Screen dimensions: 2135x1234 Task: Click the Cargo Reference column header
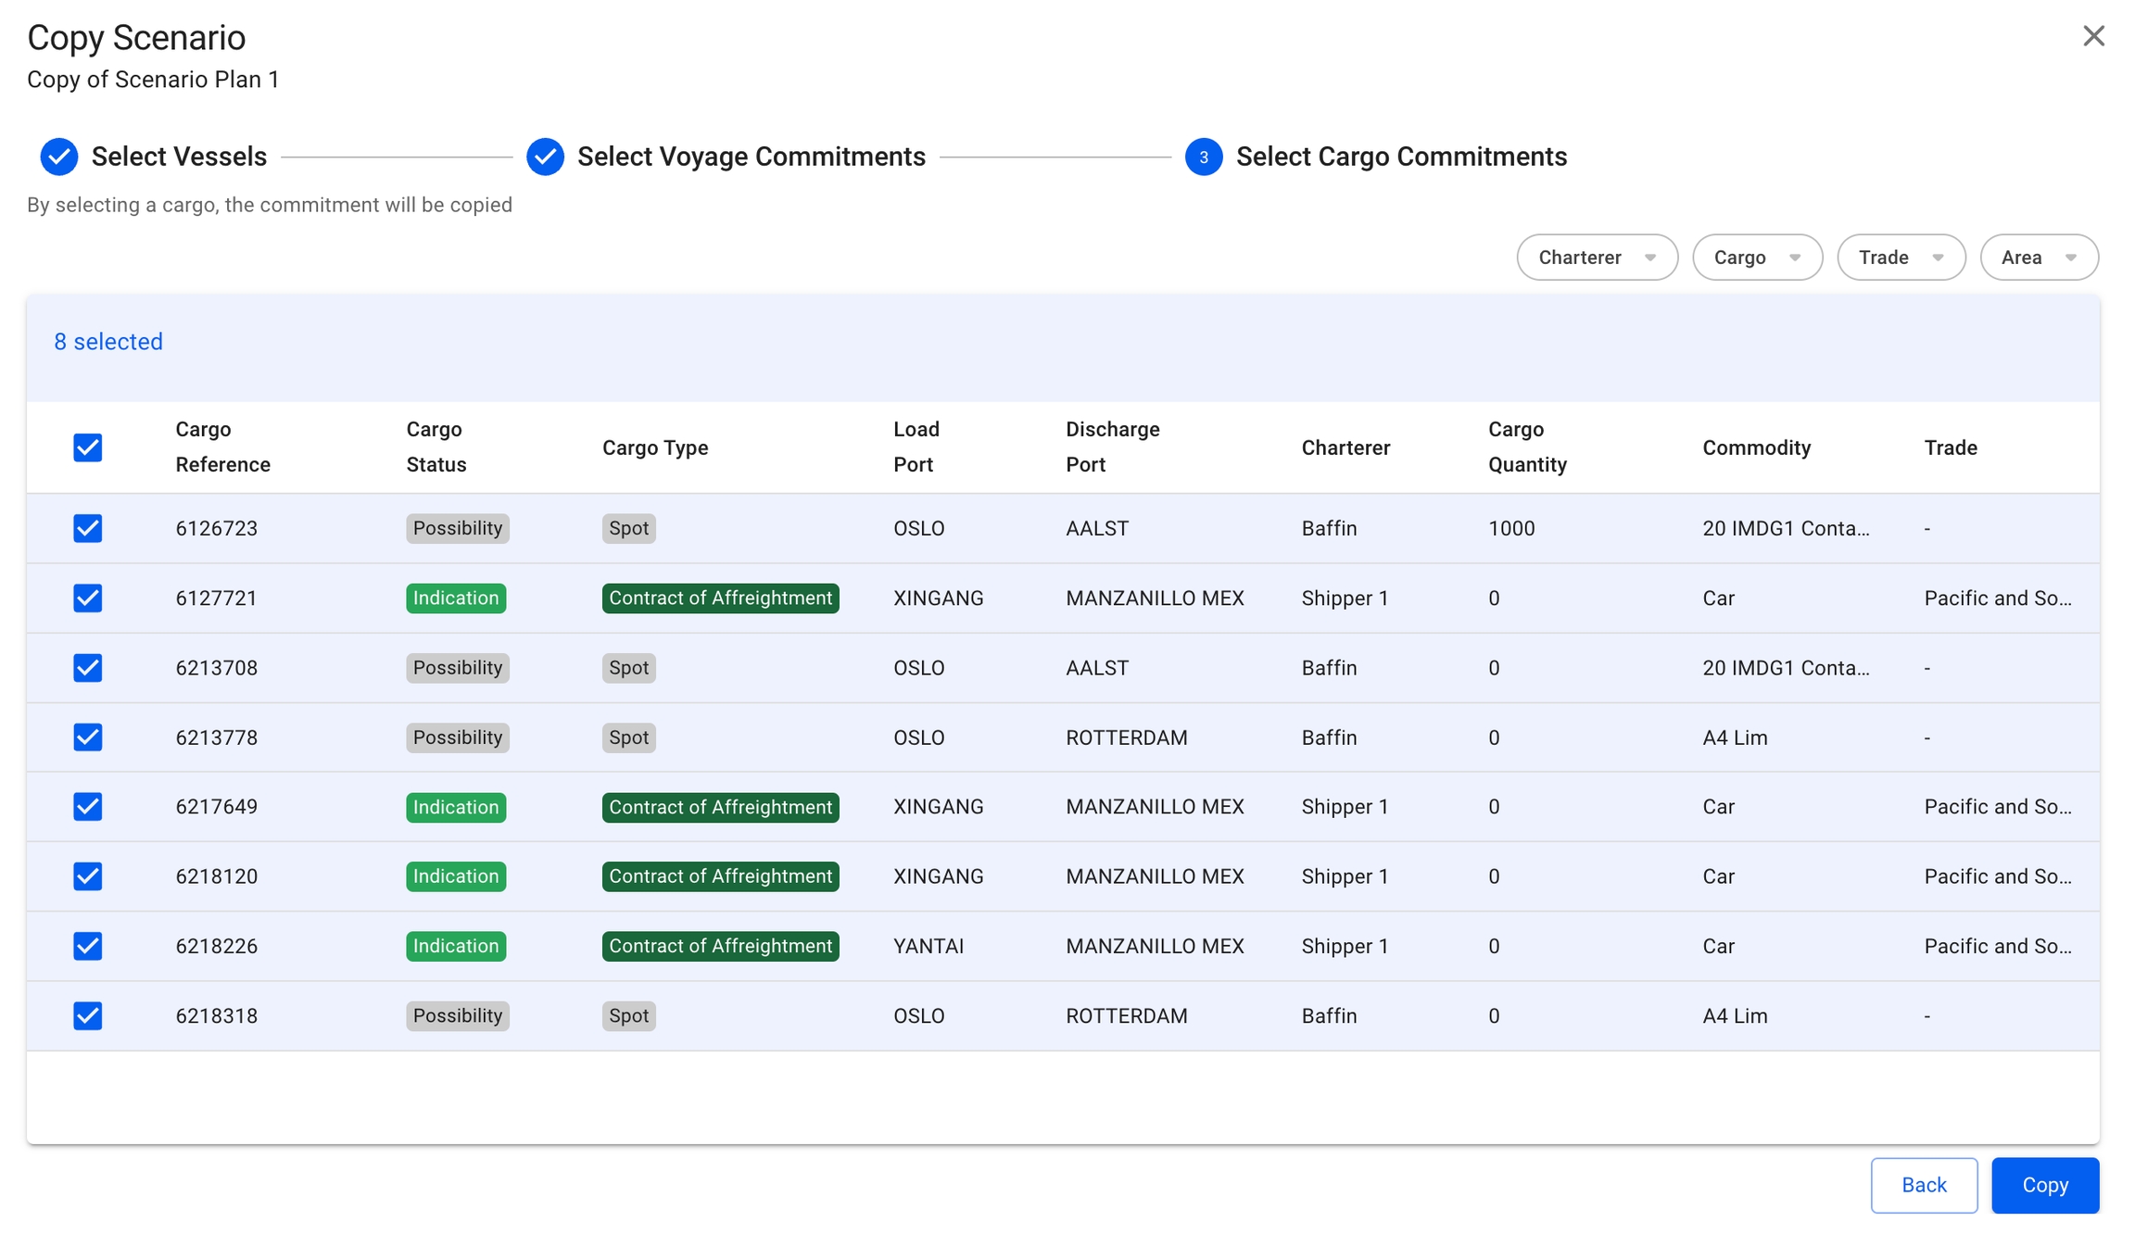tap(222, 447)
